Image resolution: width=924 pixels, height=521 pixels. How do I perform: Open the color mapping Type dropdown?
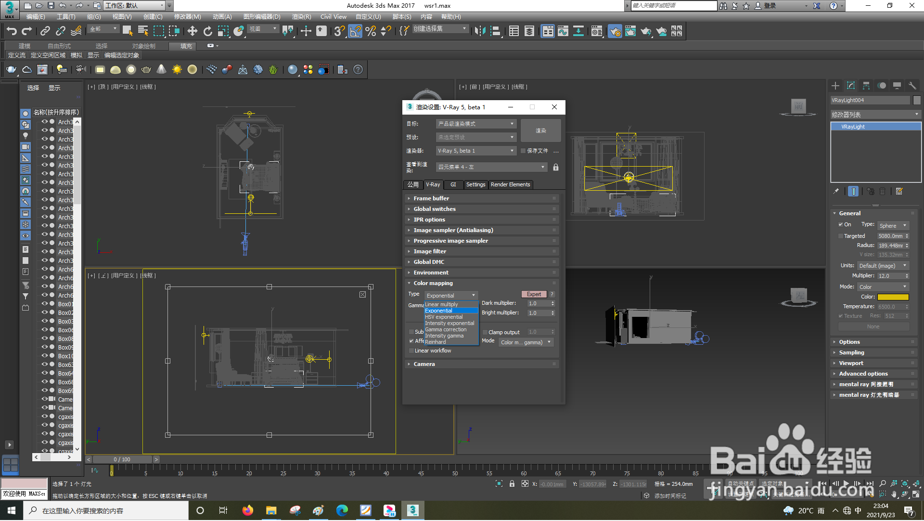tap(451, 296)
